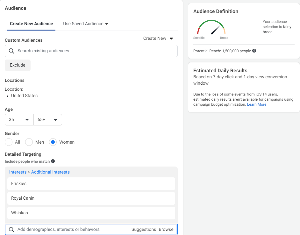The image size is (300, 235).
Task: Open the minimum age 35 dropdown
Action: click(x=19, y=120)
